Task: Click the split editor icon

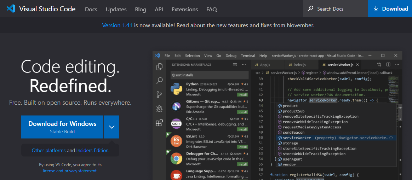Action: [388, 65]
